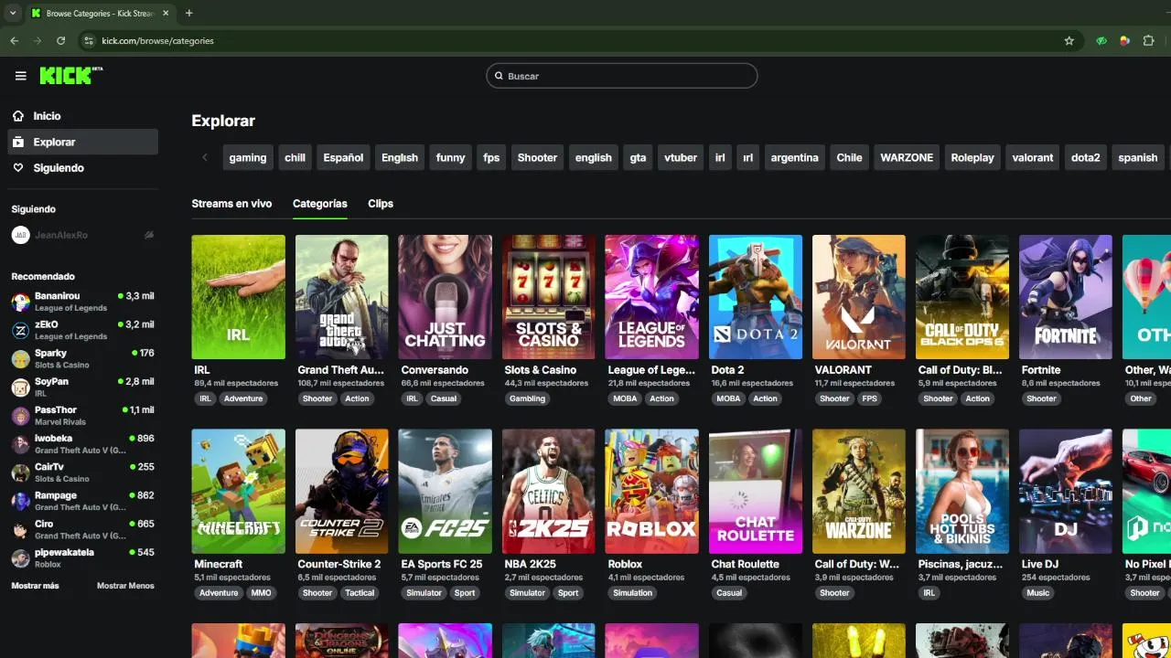Open the Roblox category thumbnail
The width and height of the screenshot is (1171, 658).
(651, 492)
